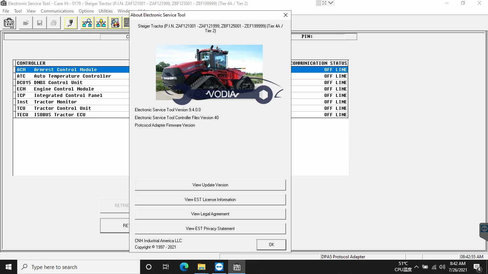
Task: Select the TECU ISOBUS Tractor ECU row
Action: (72, 115)
